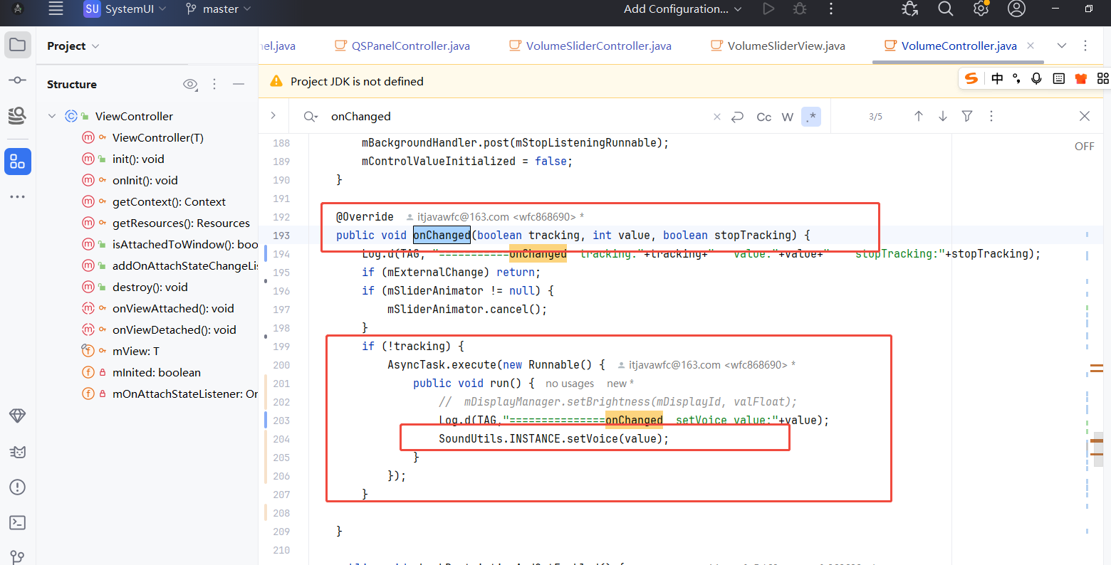Viewport: 1111px width, 565px height.
Task: Click the author annotation on line 192
Action: pyautogui.click(x=496, y=217)
